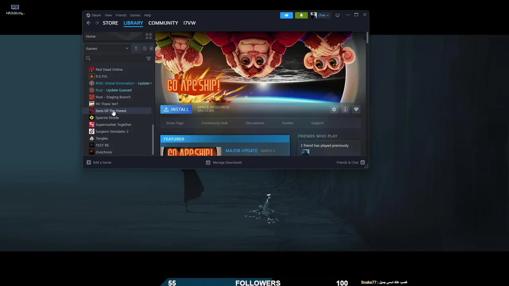The width and height of the screenshot is (509, 286).
Task: Click the library search magnifier icon
Action: pos(88,58)
